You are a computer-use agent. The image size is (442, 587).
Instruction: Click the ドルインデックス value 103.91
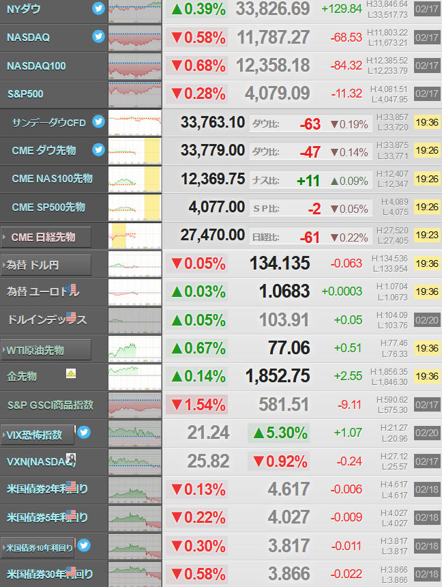284,319
